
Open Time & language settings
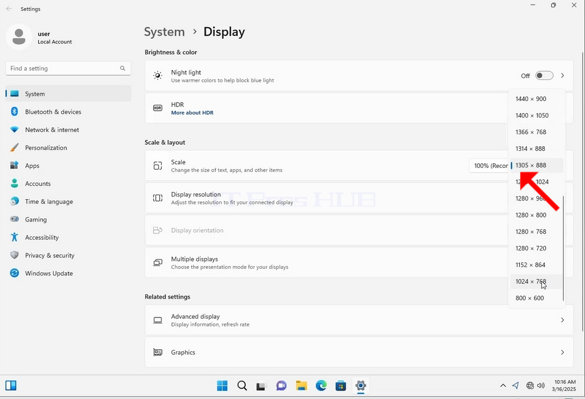click(x=69, y=201)
